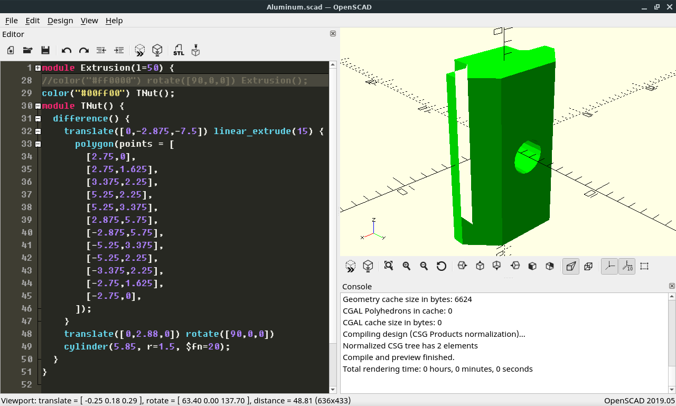Viewport: 676px width, 406px height.
Task: Switch to the Top view
Action: tap(480, 266)
